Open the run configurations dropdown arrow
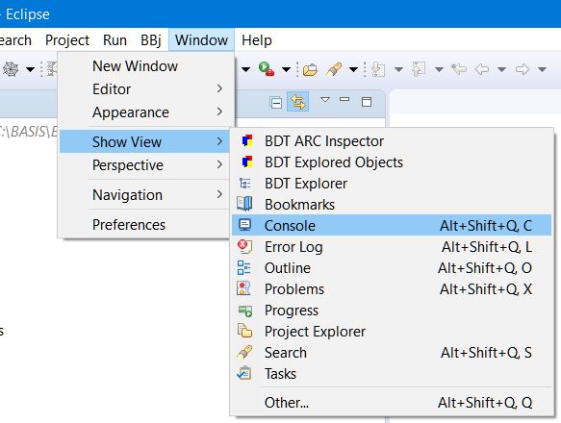 tap(286, 69)
